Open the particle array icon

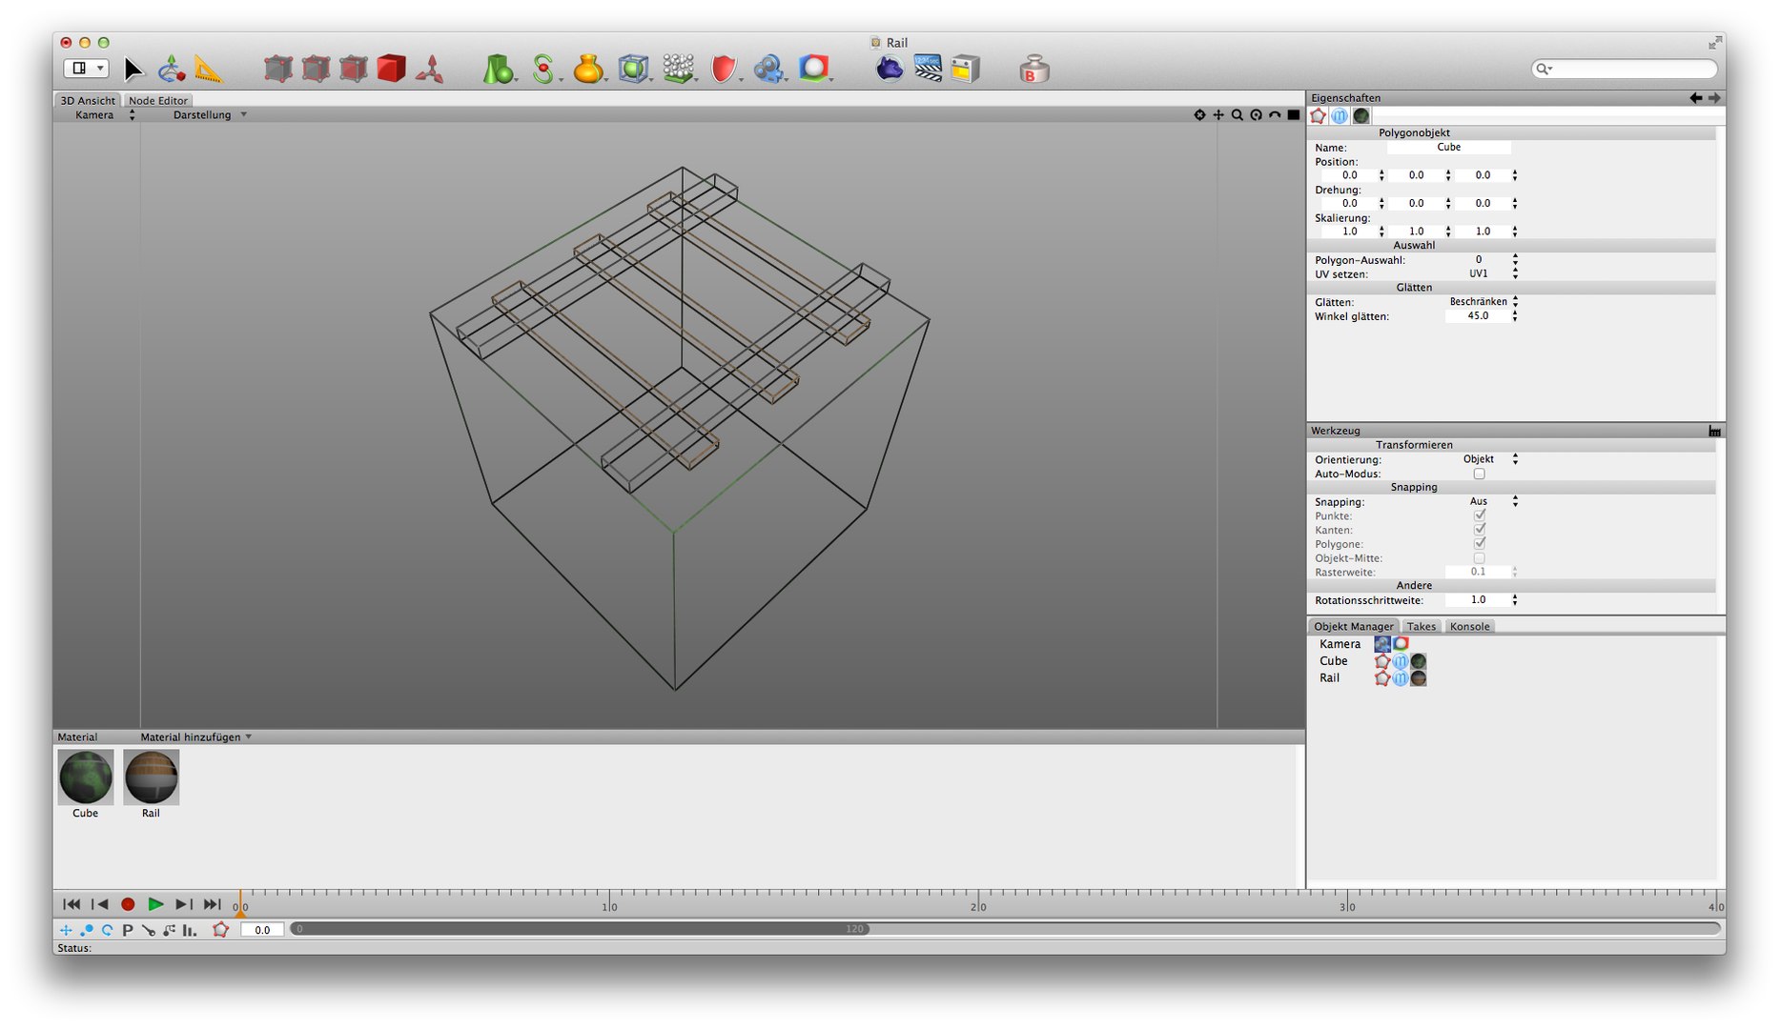tap(678, 69)
